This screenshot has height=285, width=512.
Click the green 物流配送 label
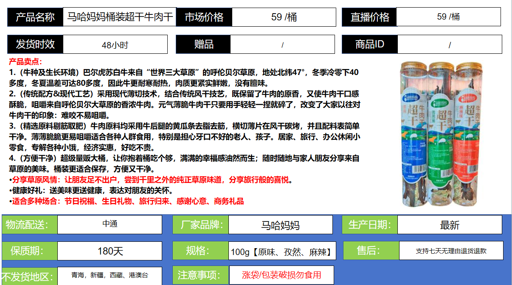(29, 225)
